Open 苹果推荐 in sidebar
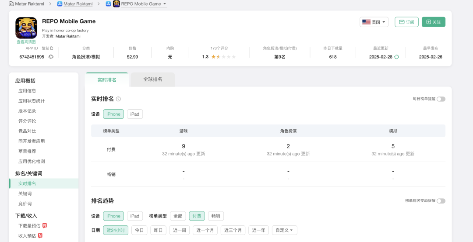Image resolution: width=473 pixels, height=242 pixels. click(x=27, y=151)
